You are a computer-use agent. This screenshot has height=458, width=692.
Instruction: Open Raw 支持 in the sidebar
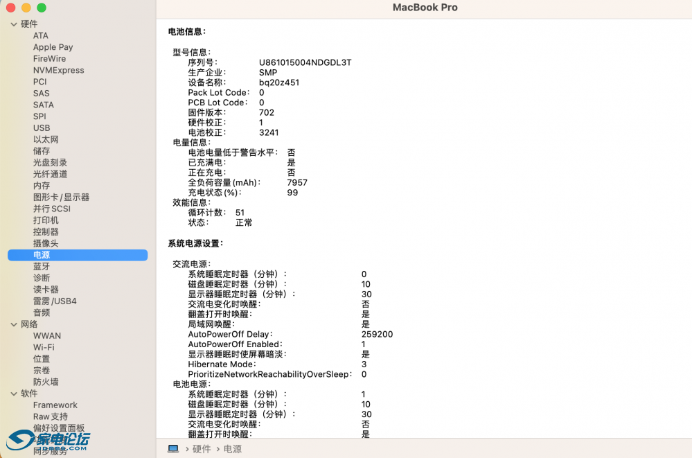[51, 416]
